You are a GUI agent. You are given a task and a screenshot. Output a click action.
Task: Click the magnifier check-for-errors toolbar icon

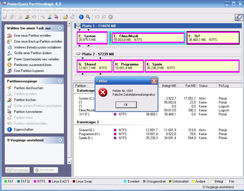(88, 17)
